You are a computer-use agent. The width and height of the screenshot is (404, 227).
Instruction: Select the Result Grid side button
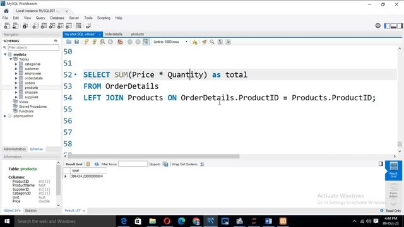(393, 170)
